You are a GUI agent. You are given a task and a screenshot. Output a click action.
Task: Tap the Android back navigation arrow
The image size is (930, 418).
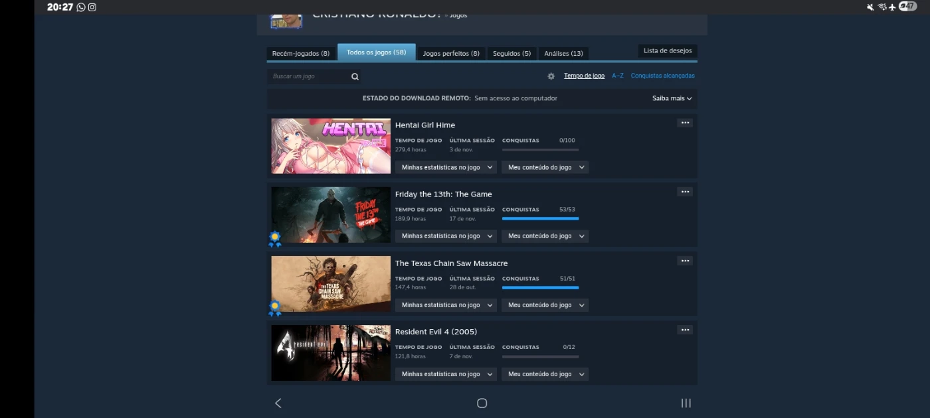pos(278,403)
